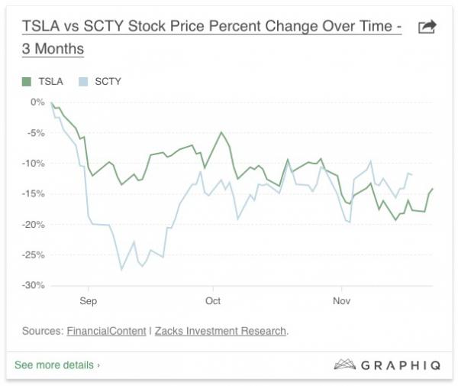Screen dimensions: 458x386
Task: Select the Sep axis label
Action: pyautogui.click(x=89, y=301)
